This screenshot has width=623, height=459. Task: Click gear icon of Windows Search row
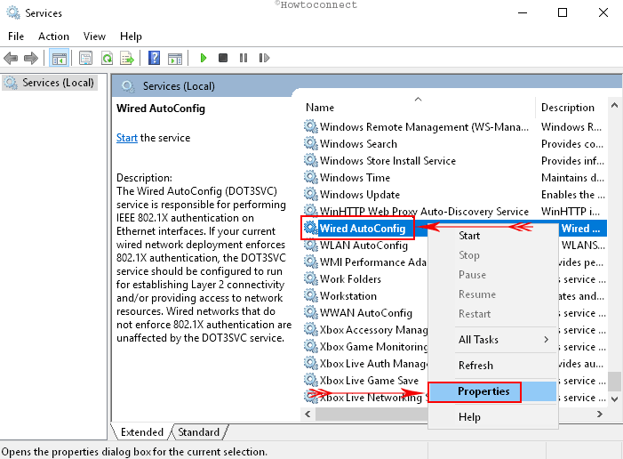coord(311,143)
